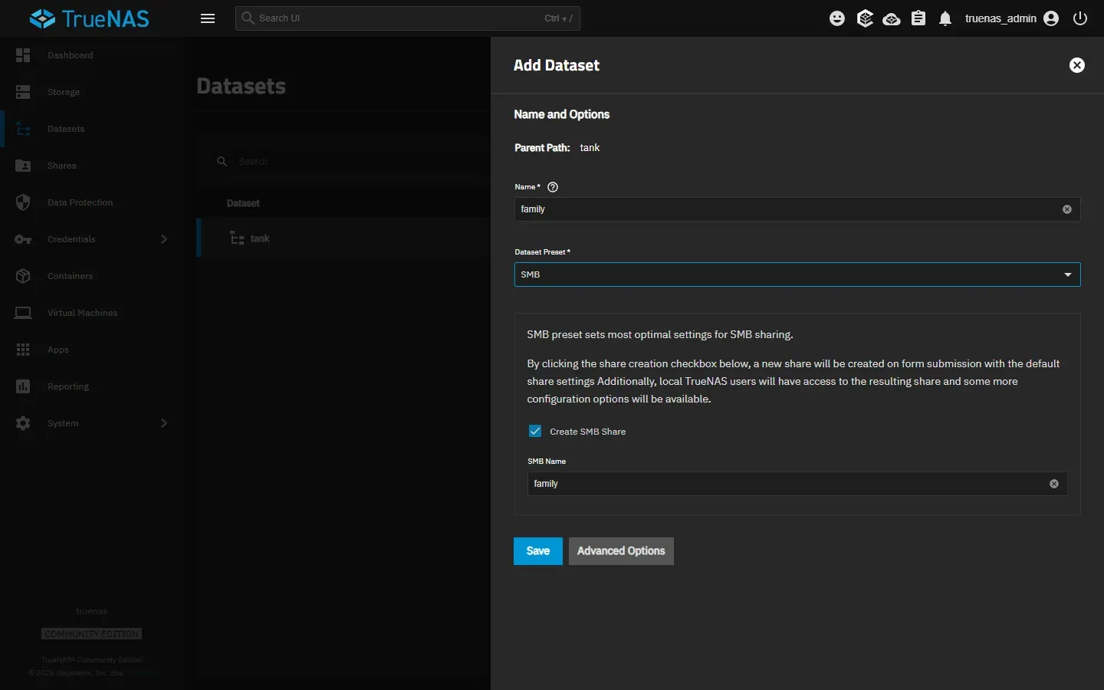The image size is (1104, 690).
Task: Toggle the hamburger sidebar menu icon
Action: tap(208, 18)
